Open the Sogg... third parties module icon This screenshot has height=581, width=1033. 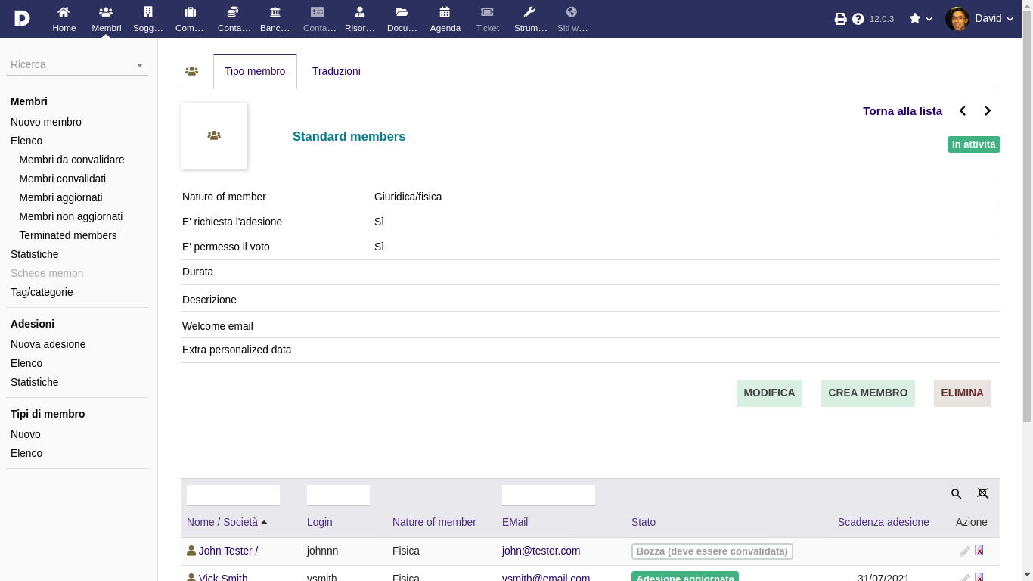coord(148,12)
